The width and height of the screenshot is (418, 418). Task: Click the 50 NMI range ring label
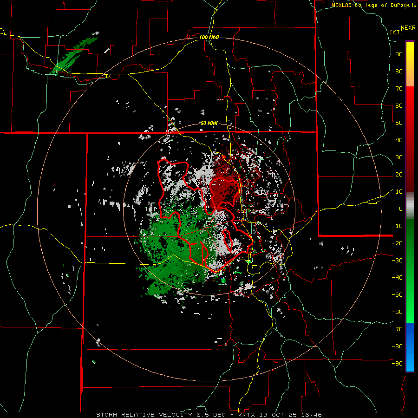209,123
